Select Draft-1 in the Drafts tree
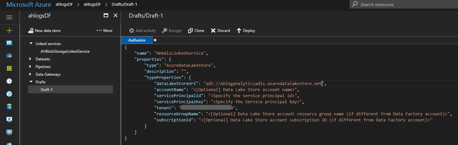This screenshot has height=145, width=458. [x=70, y=89]
